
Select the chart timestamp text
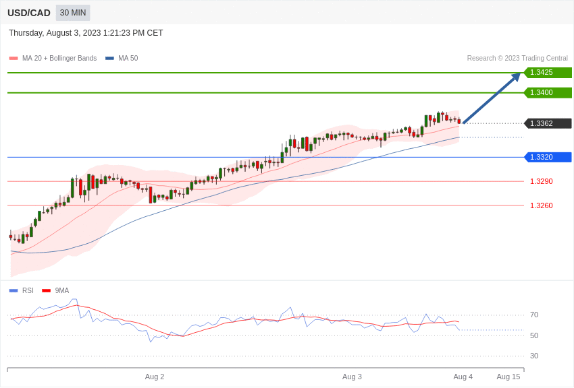(x=86, y=33)
